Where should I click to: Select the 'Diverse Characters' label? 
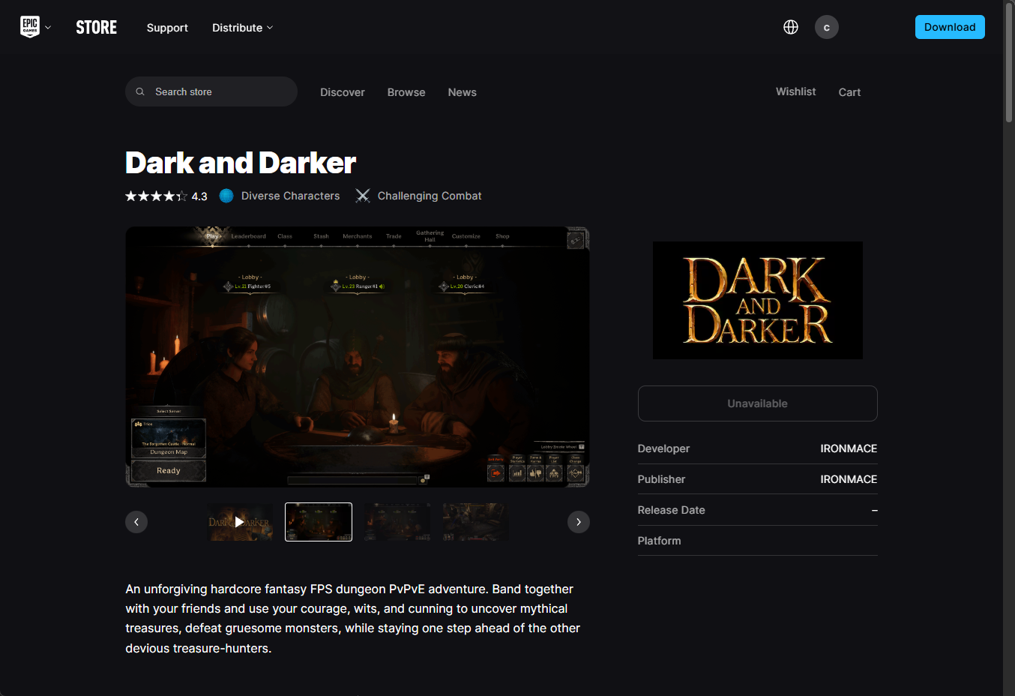point(290,196)
